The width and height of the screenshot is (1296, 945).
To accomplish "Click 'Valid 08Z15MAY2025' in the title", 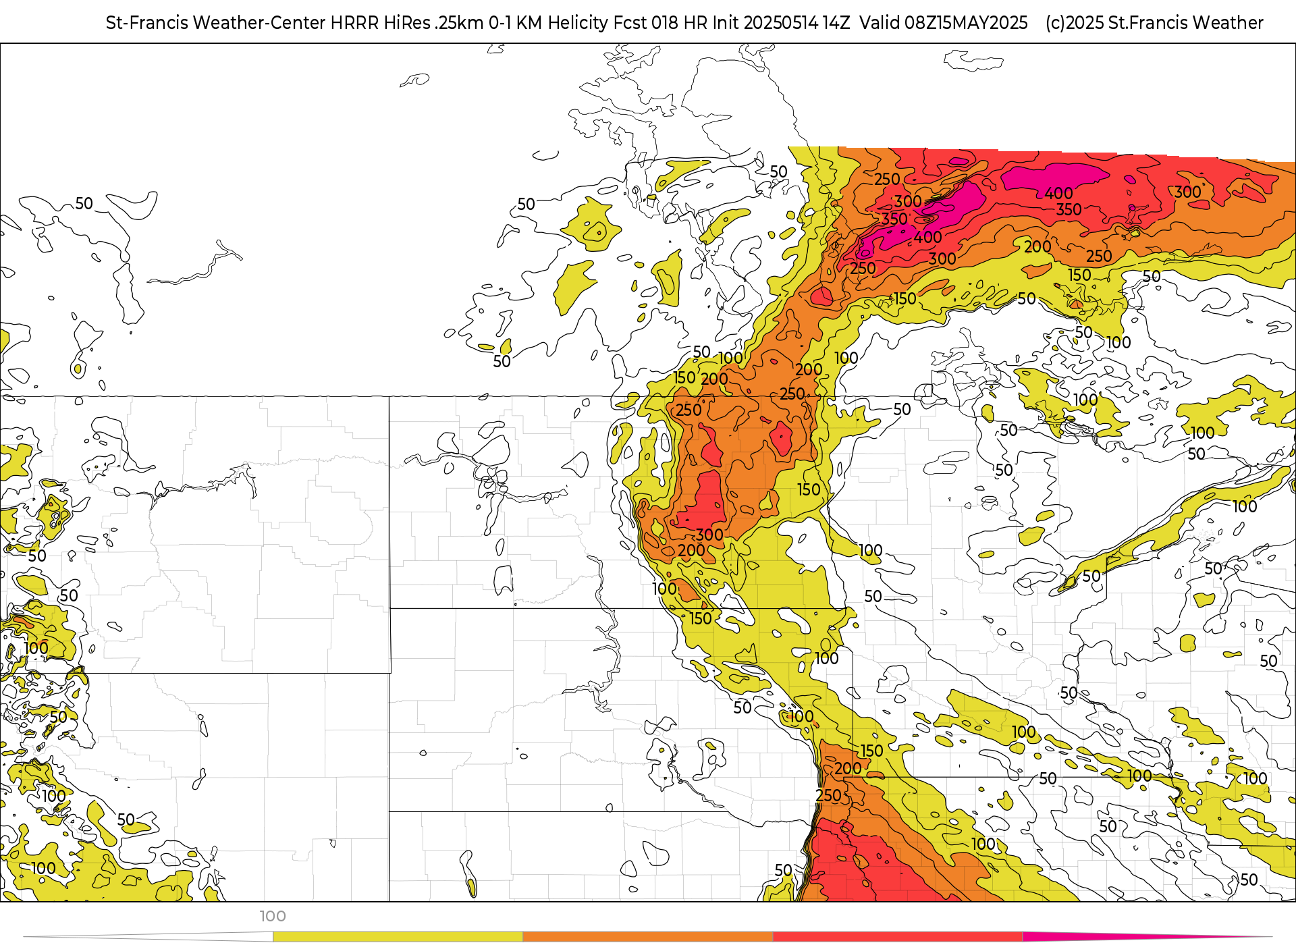I will [x=944, y=23].
